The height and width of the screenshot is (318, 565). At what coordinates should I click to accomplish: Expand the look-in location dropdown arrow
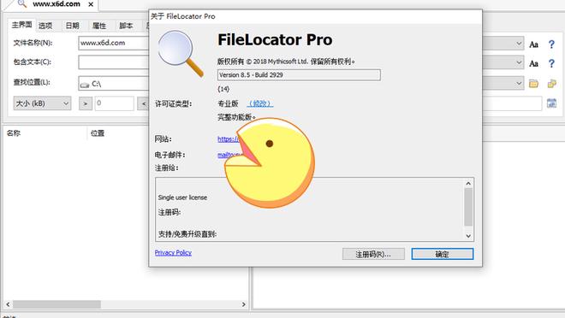(519, 83)
